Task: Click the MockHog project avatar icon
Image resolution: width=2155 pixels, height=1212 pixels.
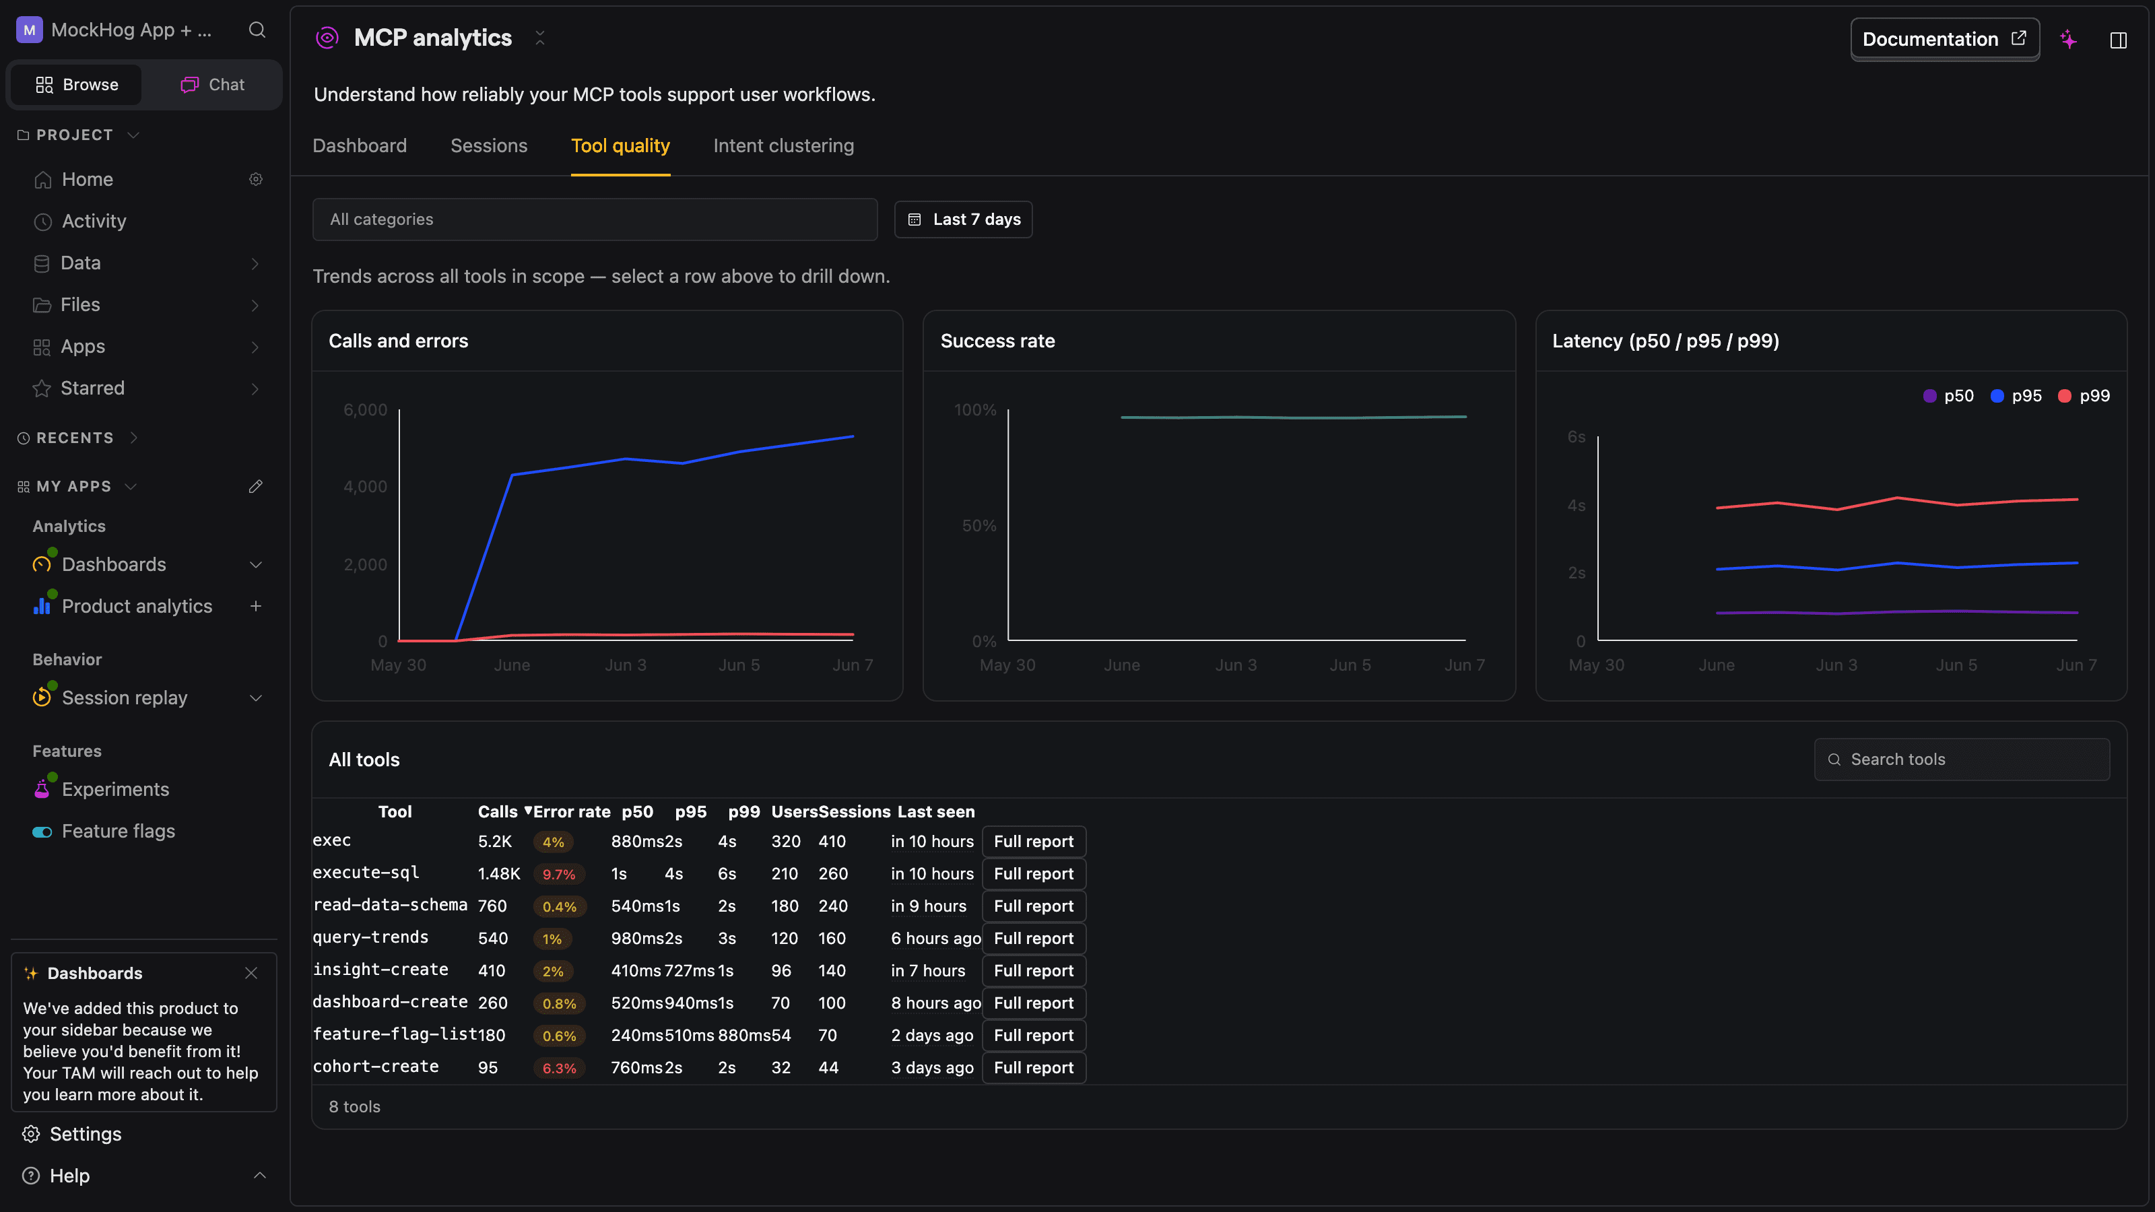Action: [x=29, y=30]
